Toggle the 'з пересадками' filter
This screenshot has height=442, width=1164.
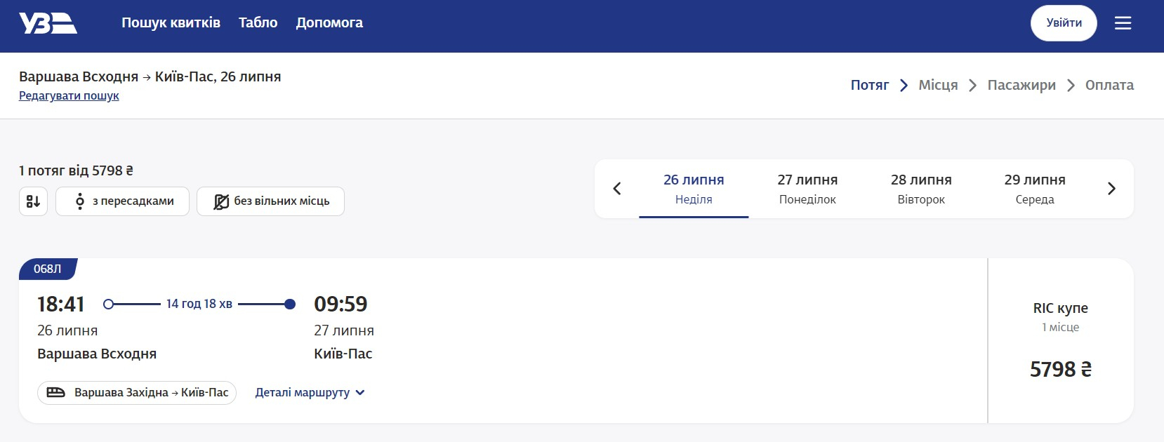click(122, 201)
